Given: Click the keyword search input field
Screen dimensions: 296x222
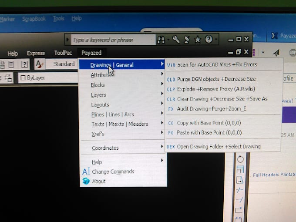Looking at the screenshot, I should click(x=113, y=40).
